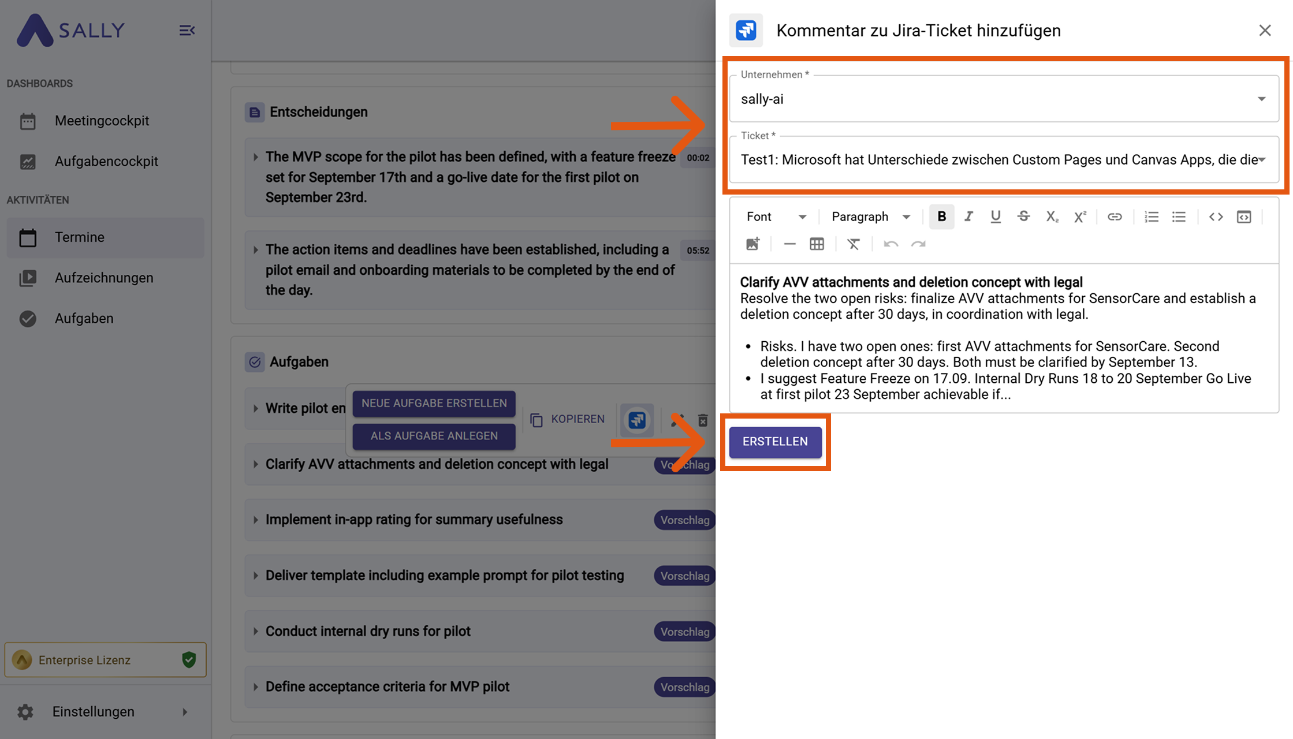
Task: Click the Aufgaben section check icon
Action: click(254, 362)
